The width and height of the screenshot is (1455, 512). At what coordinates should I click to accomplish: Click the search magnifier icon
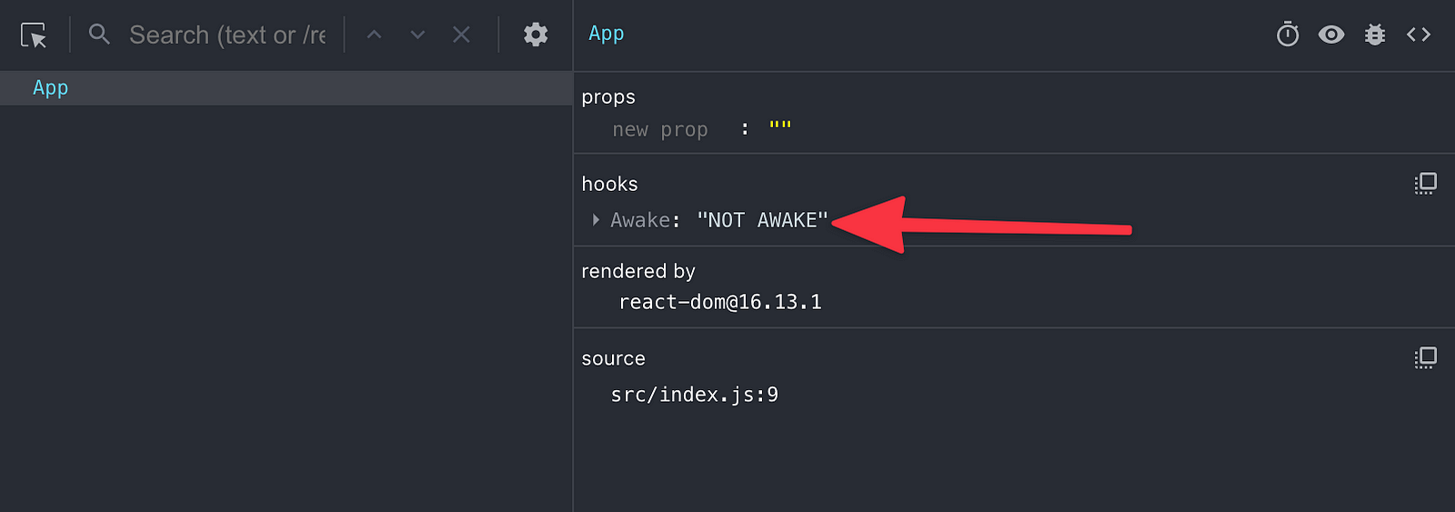pos(99,35)
